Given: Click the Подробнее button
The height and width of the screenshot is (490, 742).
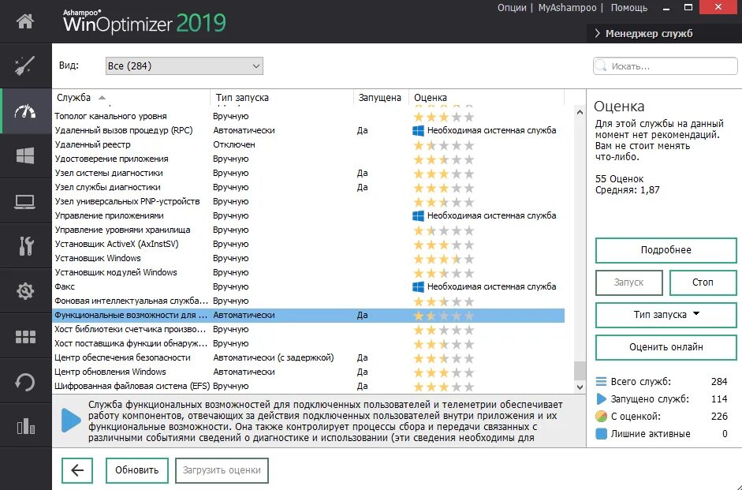Looking at the screenshot, I should (x=666, y=250).
